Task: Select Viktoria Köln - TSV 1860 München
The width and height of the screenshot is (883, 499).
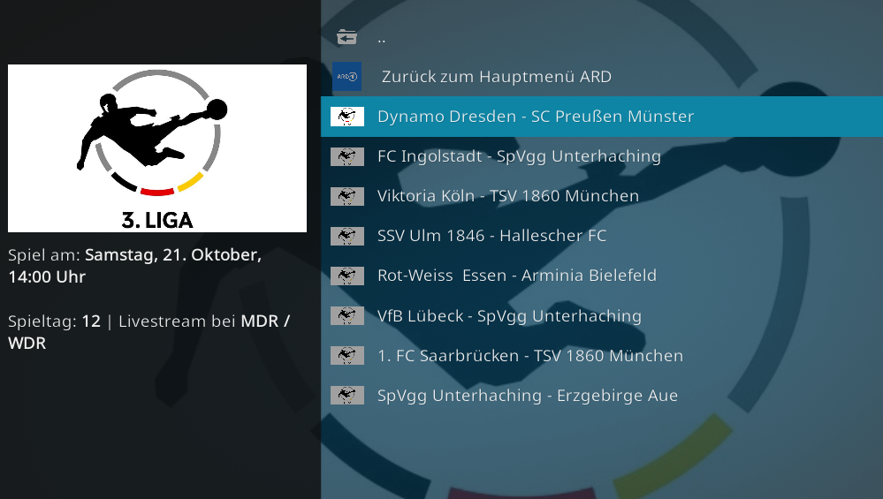Action: point(602,196)
